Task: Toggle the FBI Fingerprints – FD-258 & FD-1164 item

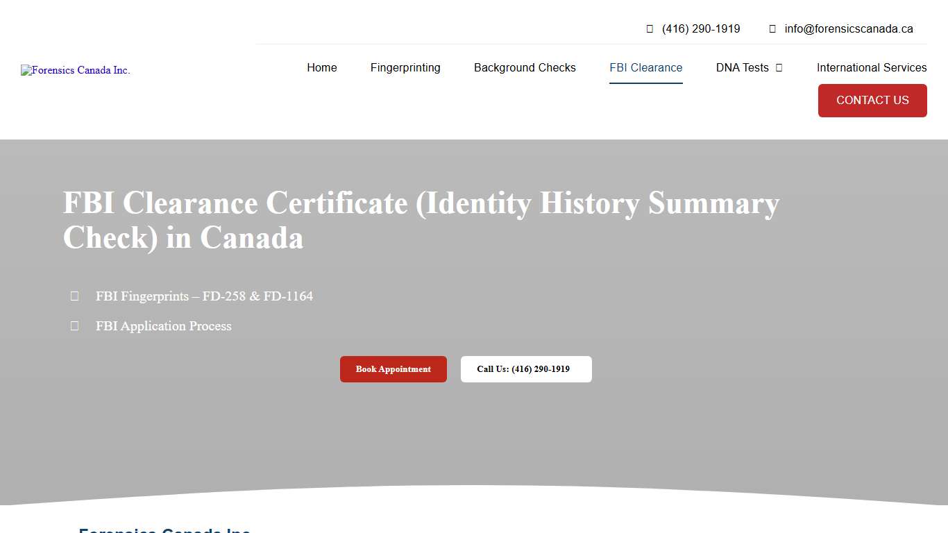Action: [x=204, y=296]
